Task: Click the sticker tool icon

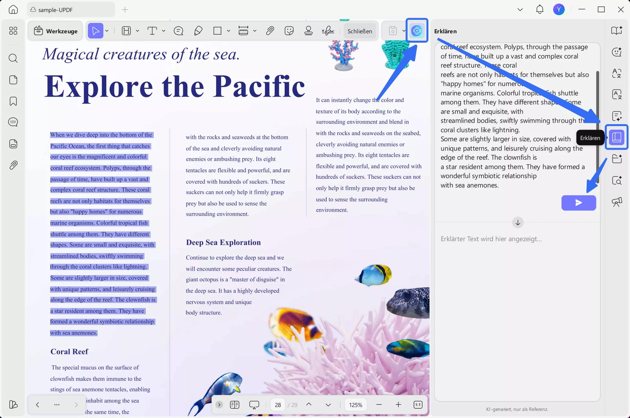Action: [x=289, y=31]
